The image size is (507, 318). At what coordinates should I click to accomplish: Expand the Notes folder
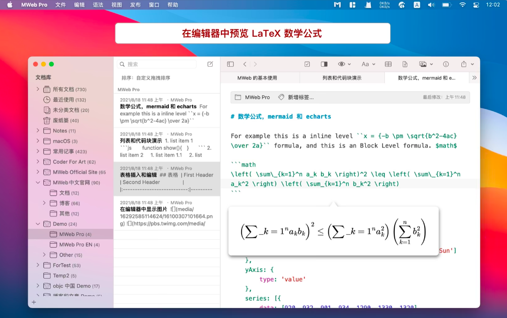(x=38, y=130)
